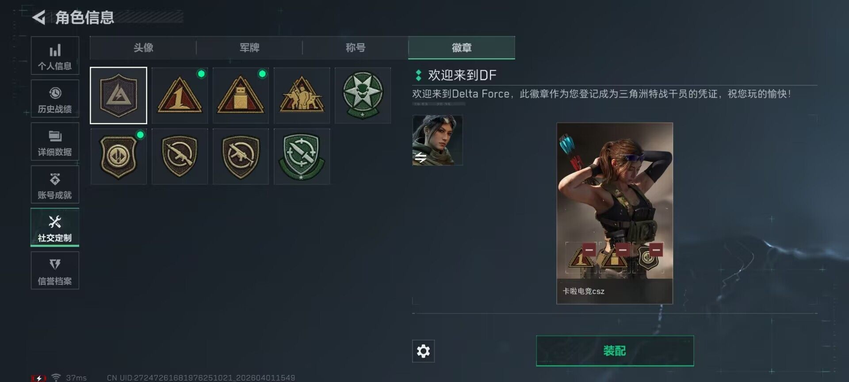Go back using the 角色信息 arrow
Image resolution: width=849 pixels, height=382 pixels.
point(39,18)
